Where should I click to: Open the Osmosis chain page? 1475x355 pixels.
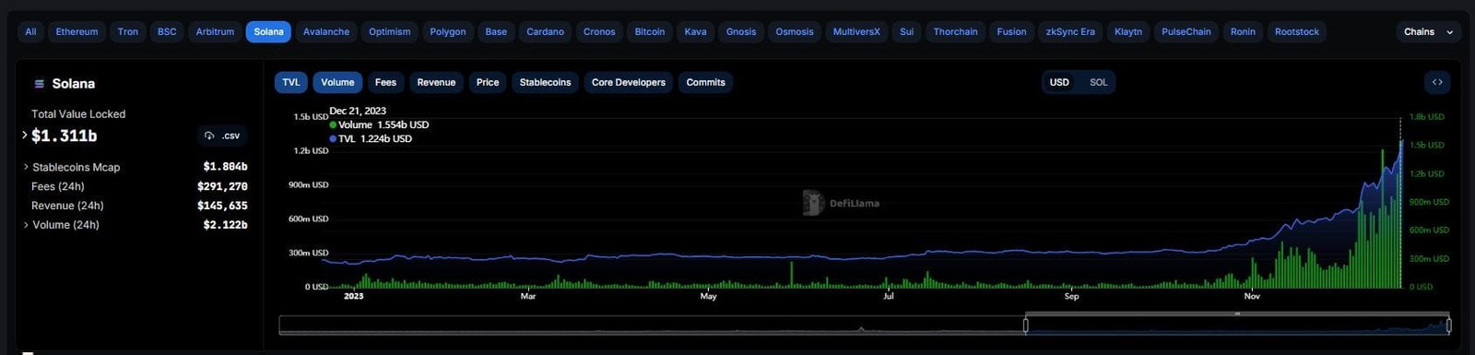coord(795,31)
